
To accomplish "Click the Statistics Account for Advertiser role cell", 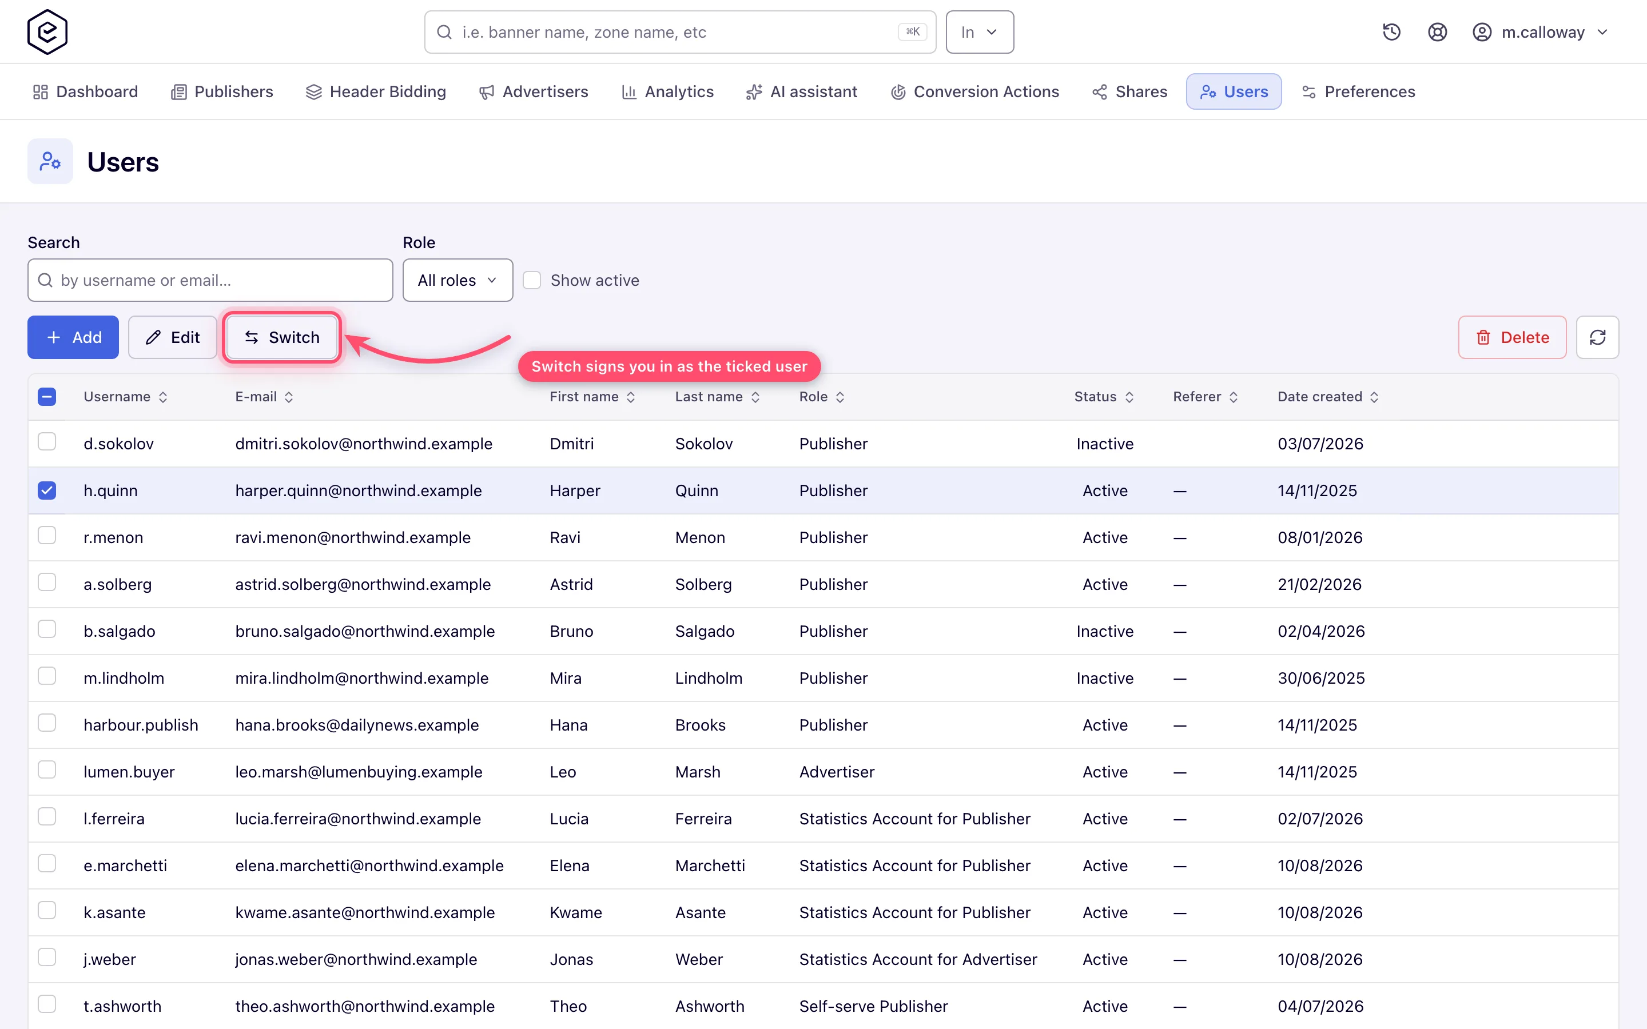I will 918,959.
